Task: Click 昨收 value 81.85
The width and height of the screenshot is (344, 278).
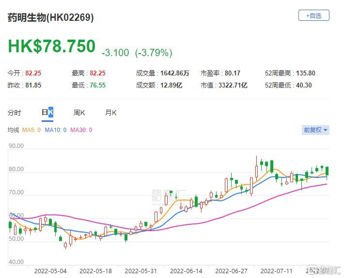Action: point(33,85)
